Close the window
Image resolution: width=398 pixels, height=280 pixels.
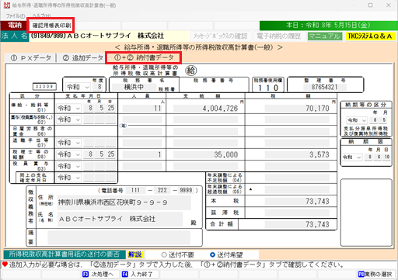point(389,5)
